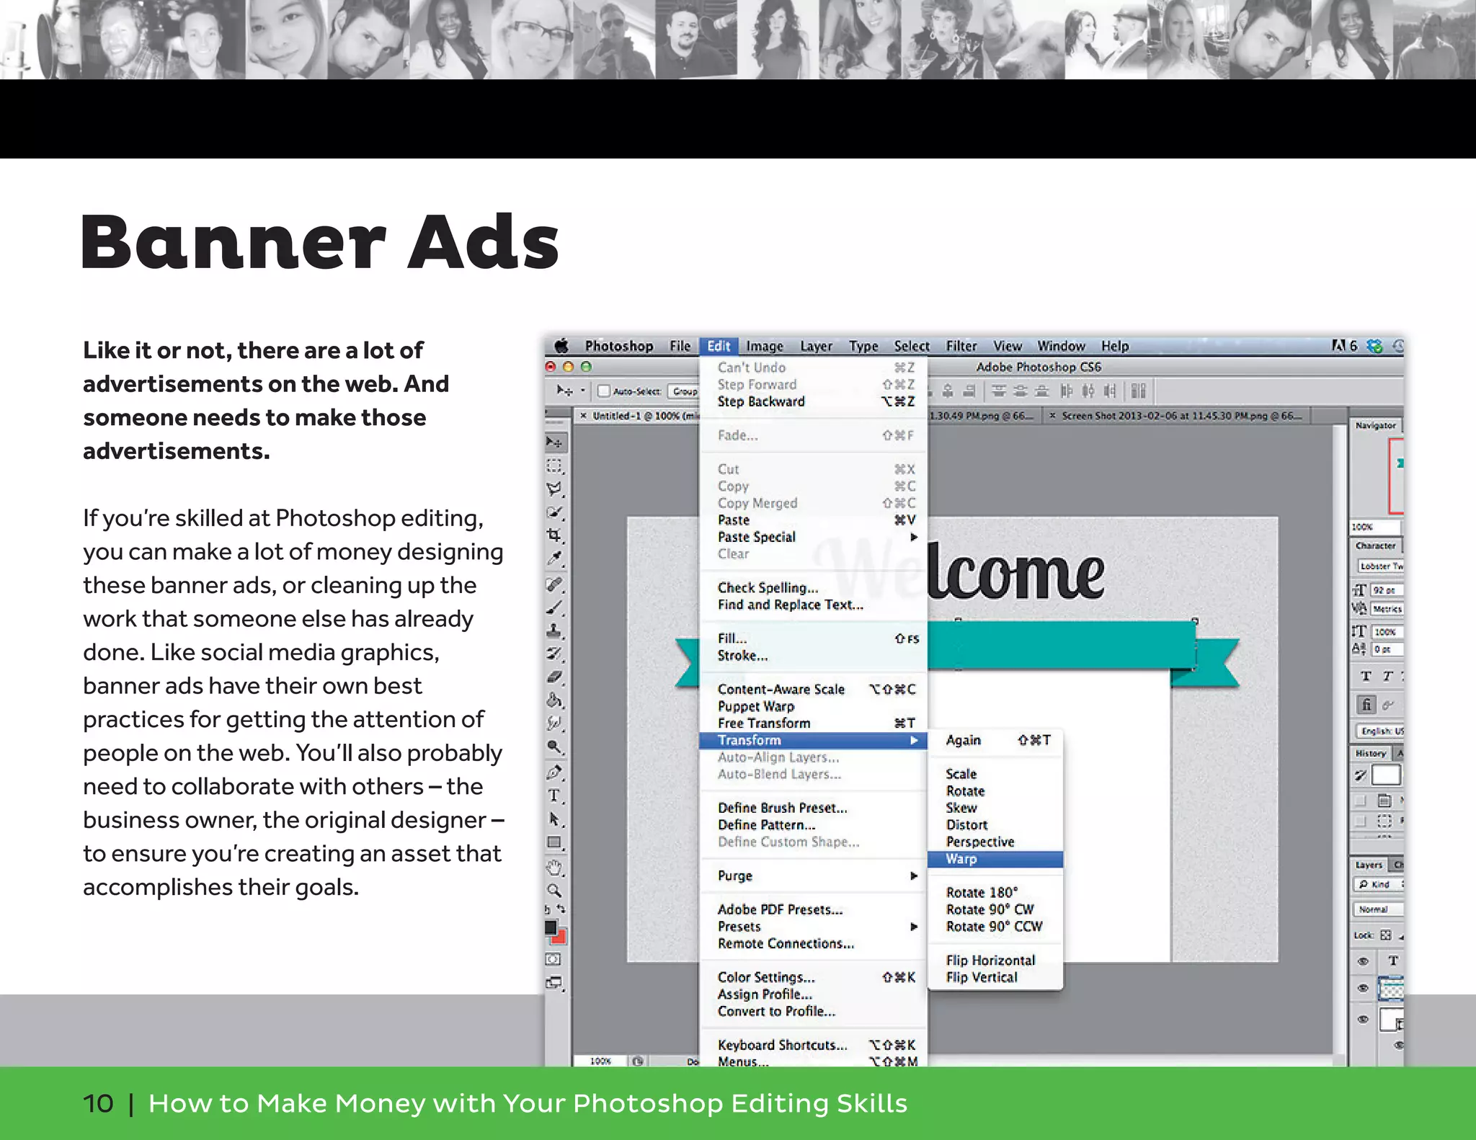The width and height of the screenshot is (1476, 1140).
Task: Toggle the Auto-Select checkbox
Action: point(605,391)
